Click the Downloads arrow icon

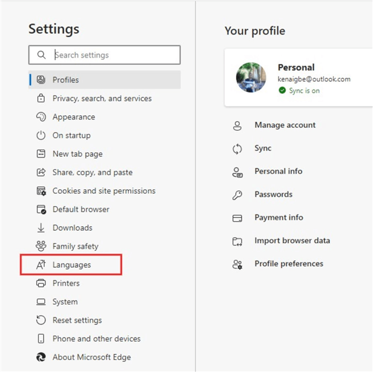click(x=41, y=228)
